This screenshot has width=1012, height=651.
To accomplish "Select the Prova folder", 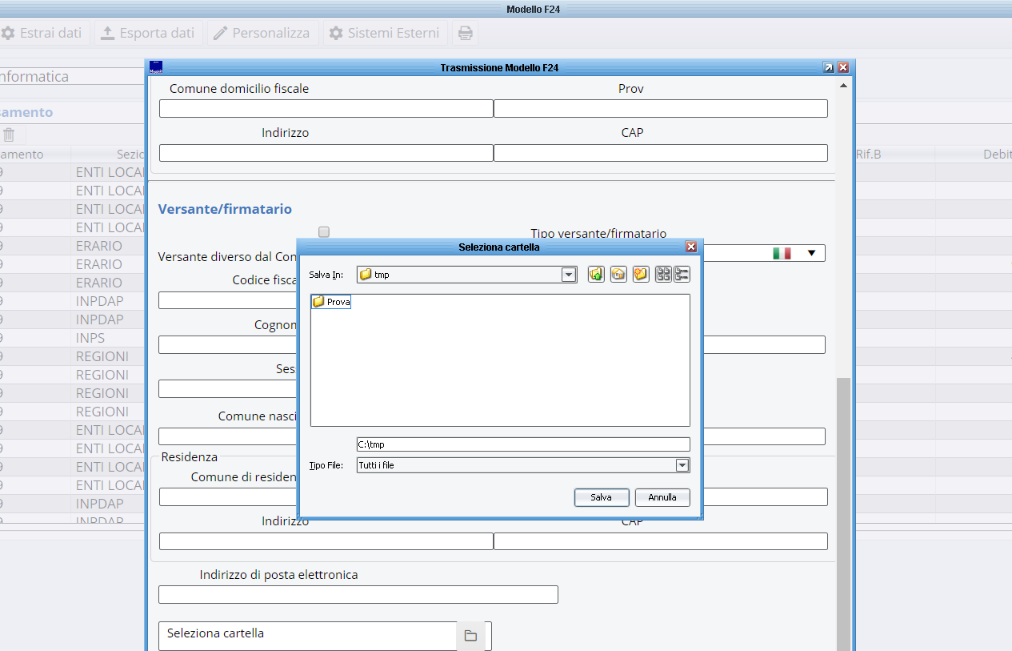I will 331,302.
